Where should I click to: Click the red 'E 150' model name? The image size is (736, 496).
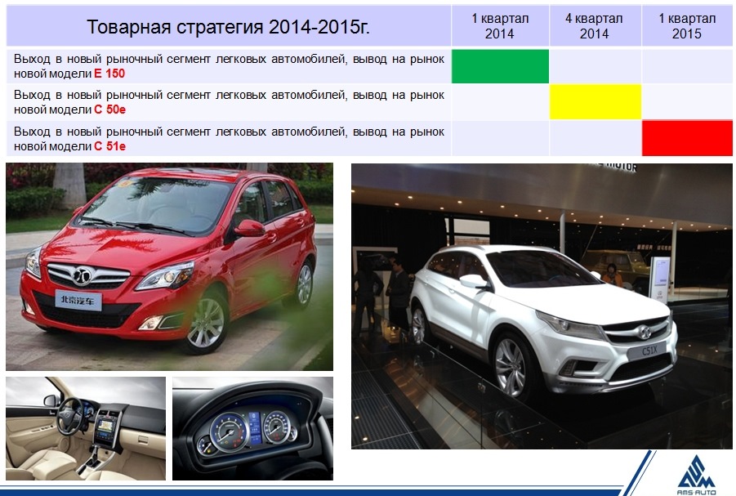(x=109, y=74)
